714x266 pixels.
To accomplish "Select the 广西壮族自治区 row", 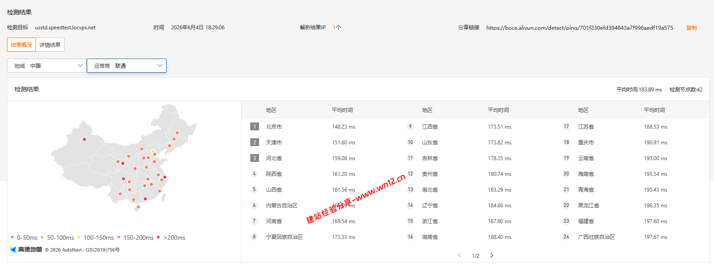I will coord(632,237).
